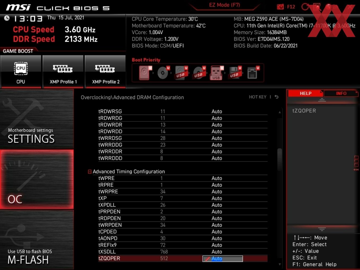The height and width of the screenshot is (270, 360).
Task: Select the tRDPDEN timing row
Action: tap(183, 218)
